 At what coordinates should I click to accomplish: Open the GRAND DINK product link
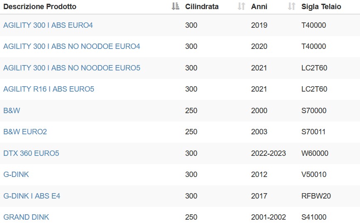(x=26, y=217)
